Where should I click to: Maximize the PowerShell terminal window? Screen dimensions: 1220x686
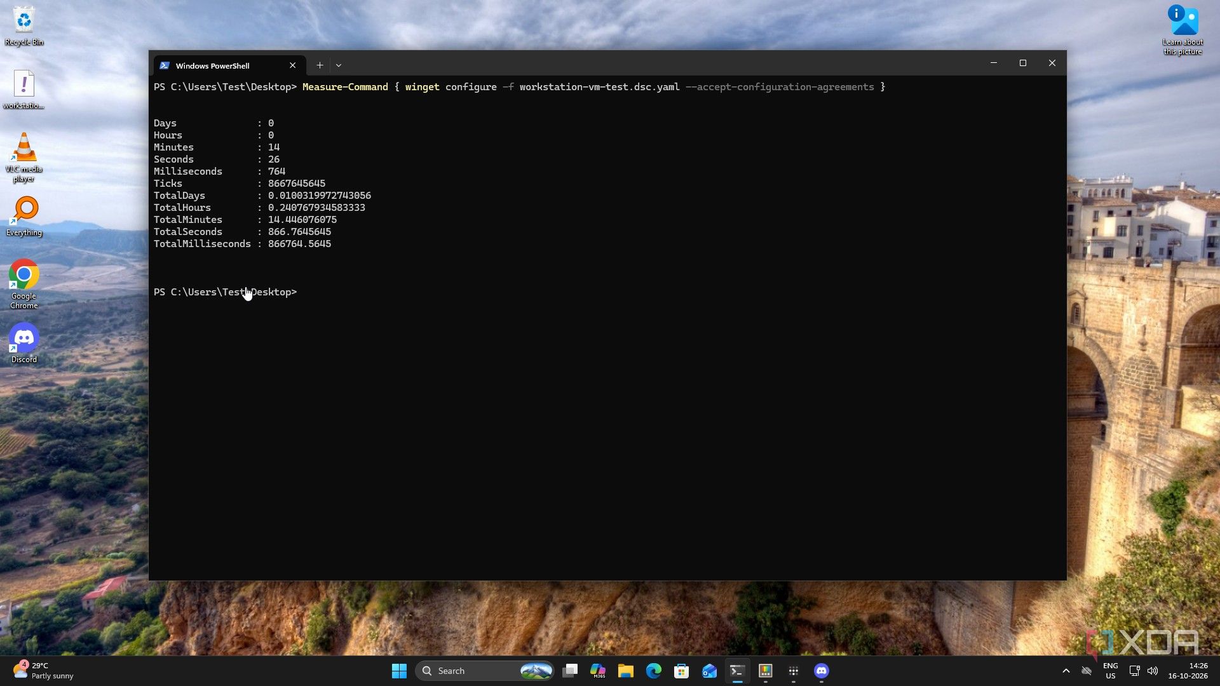pyautogui.click(x=1023, y=63)
